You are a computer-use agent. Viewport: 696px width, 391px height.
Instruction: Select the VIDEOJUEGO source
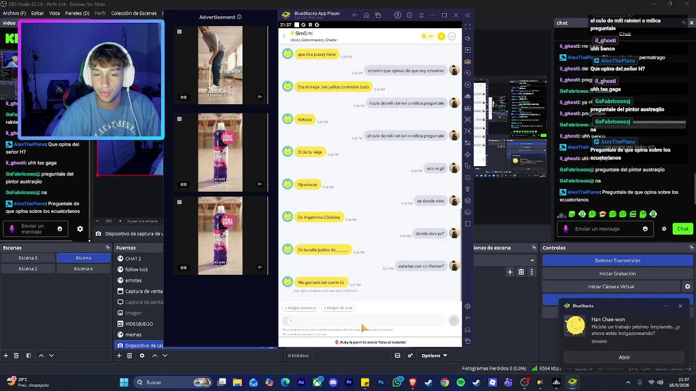(139, 324)
